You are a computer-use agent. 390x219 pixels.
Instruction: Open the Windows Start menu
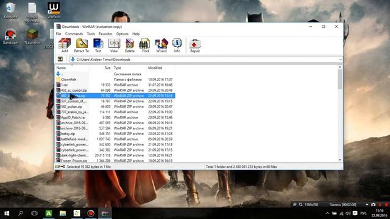pyautogui.click(x=7, y=214)
